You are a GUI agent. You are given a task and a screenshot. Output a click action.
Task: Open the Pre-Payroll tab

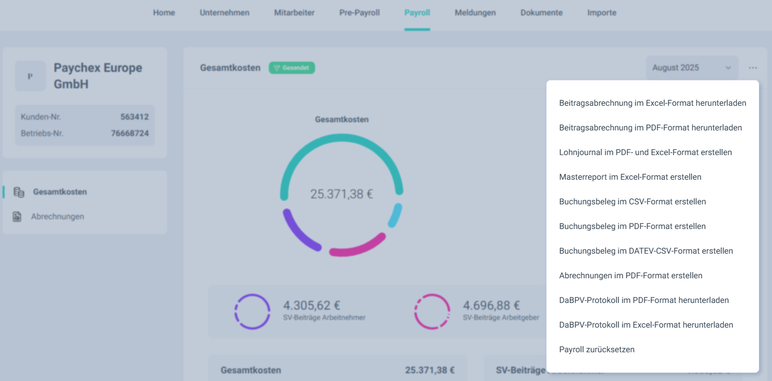(x=359, y=13)
